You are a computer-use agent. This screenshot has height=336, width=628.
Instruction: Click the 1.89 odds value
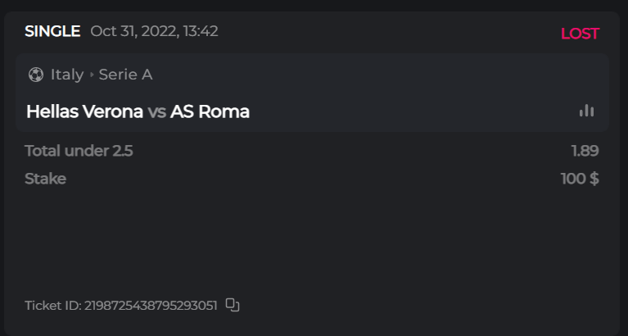click(585, 151)
